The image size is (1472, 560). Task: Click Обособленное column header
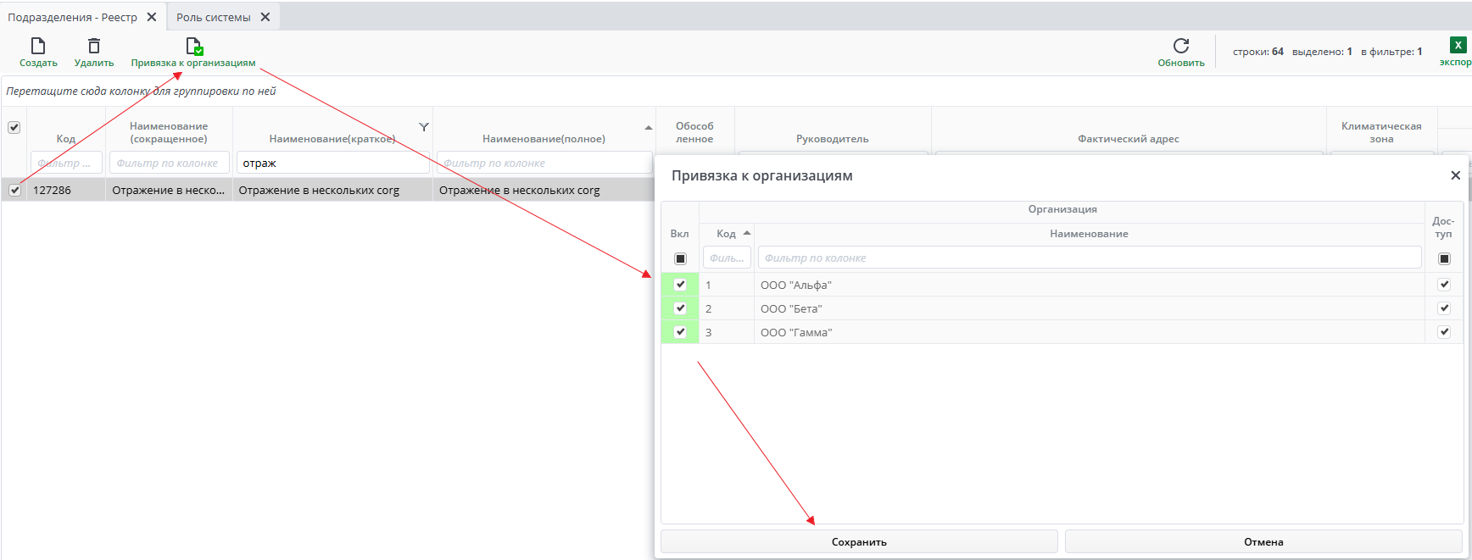click(x=694, y=132)
